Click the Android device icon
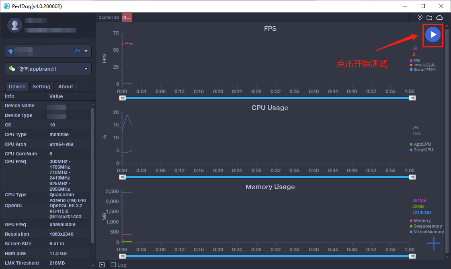 coord(11,51)
